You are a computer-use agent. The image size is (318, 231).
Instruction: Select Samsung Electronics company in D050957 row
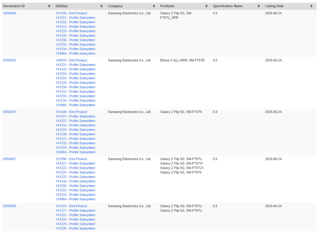130,159
